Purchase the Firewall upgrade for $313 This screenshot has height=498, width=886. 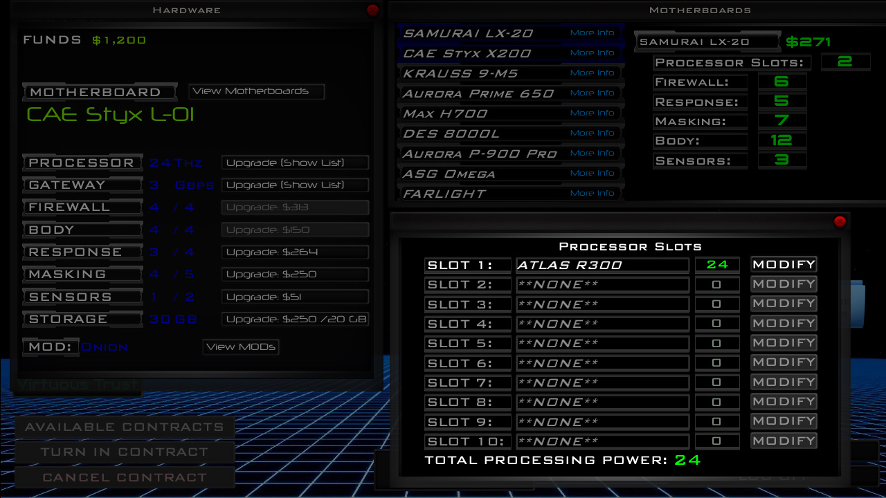pos(295,207)
